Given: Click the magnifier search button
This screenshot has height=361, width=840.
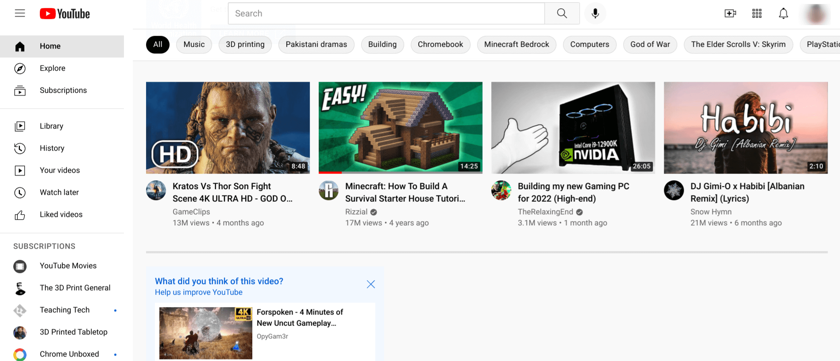Looking at the screenshot, I should (562, 13).
